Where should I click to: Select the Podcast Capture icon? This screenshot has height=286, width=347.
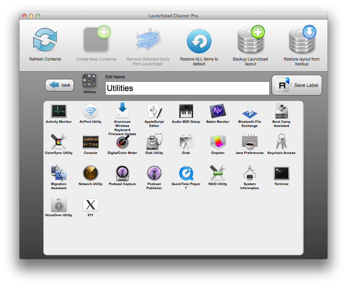[123, 173]
